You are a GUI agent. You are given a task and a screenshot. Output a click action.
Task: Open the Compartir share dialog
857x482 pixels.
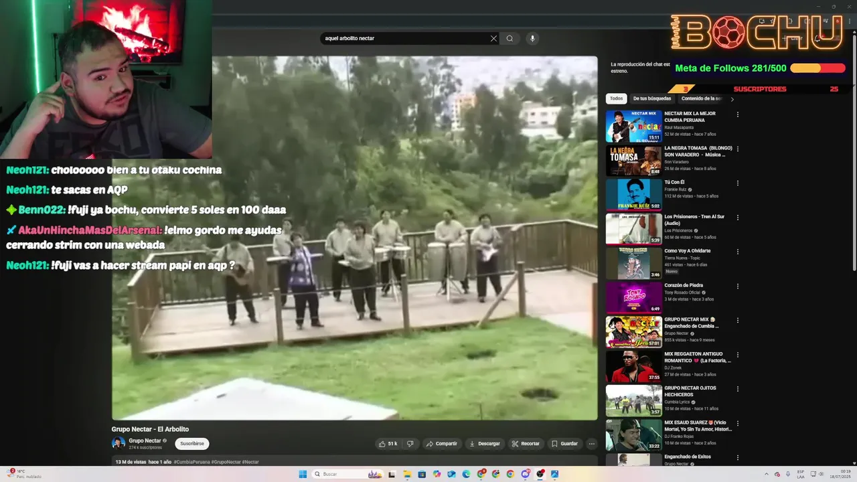[441, 443]
